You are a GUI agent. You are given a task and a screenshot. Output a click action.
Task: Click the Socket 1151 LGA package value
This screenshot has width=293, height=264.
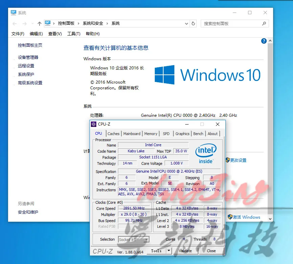click(153, 157)
